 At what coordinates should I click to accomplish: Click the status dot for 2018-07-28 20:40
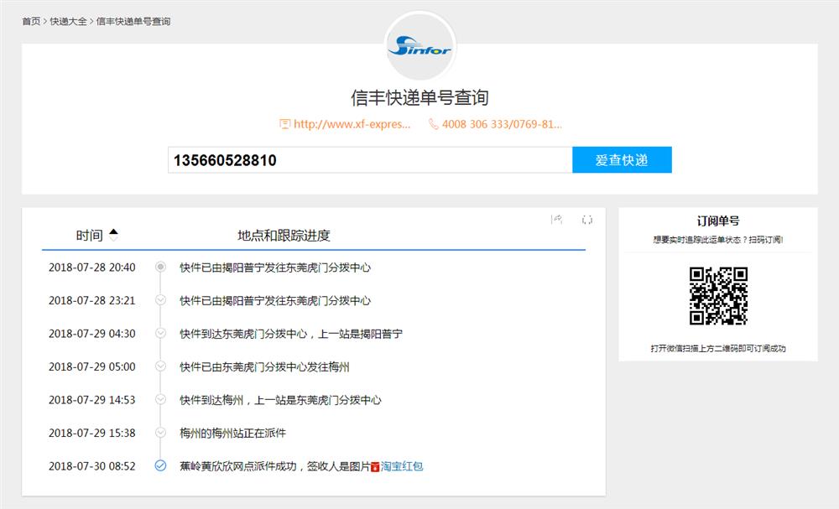[160, 267]
